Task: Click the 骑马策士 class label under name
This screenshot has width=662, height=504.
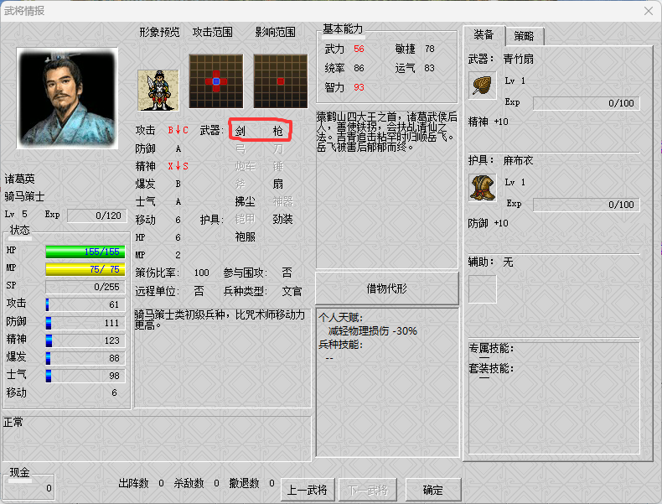Action: (x=24, y=197)
